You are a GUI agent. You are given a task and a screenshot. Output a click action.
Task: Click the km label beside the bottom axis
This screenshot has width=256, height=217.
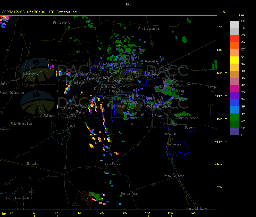coord(4,214)
